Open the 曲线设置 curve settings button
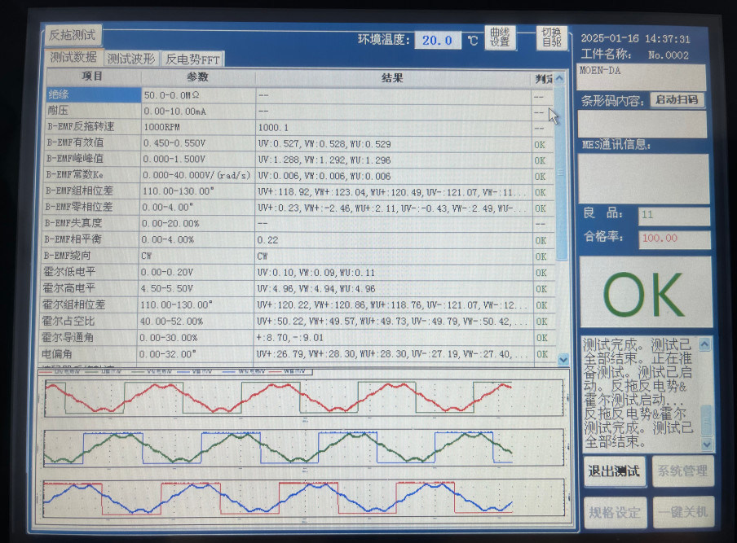Viewport: 737px width, 543px height. [x=500, y=37]
